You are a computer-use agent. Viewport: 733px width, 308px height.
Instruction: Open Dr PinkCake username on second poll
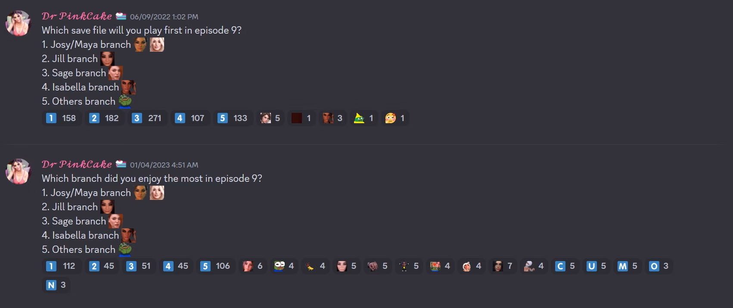77,165
